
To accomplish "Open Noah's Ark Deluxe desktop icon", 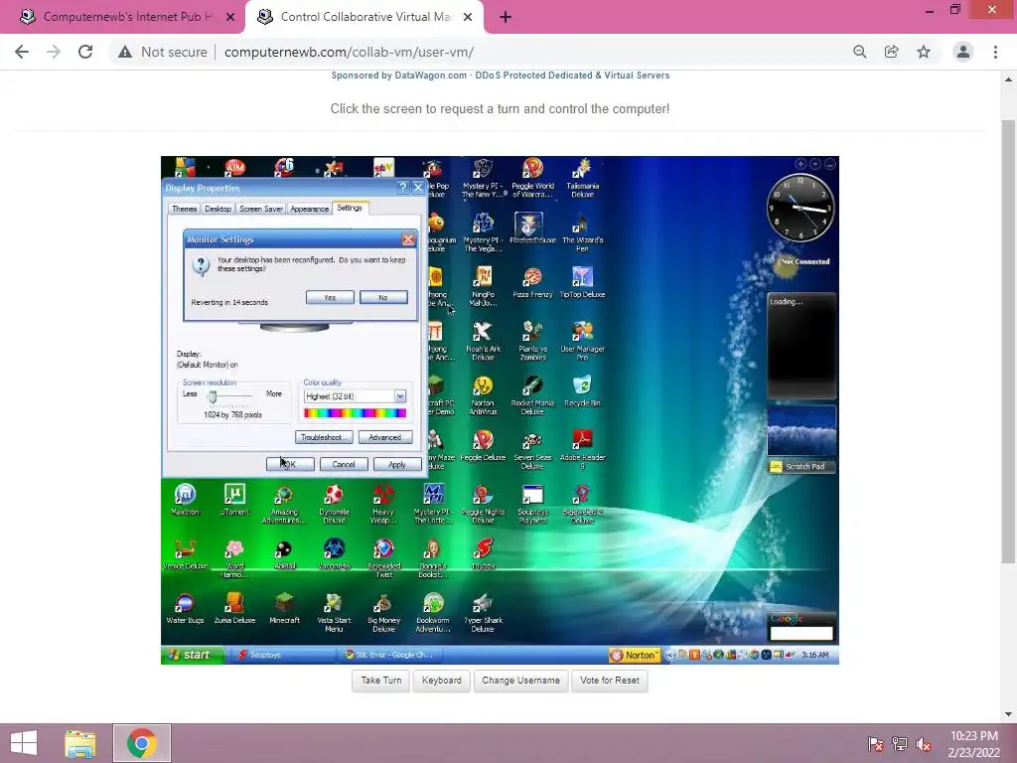I will pos(483,341).
